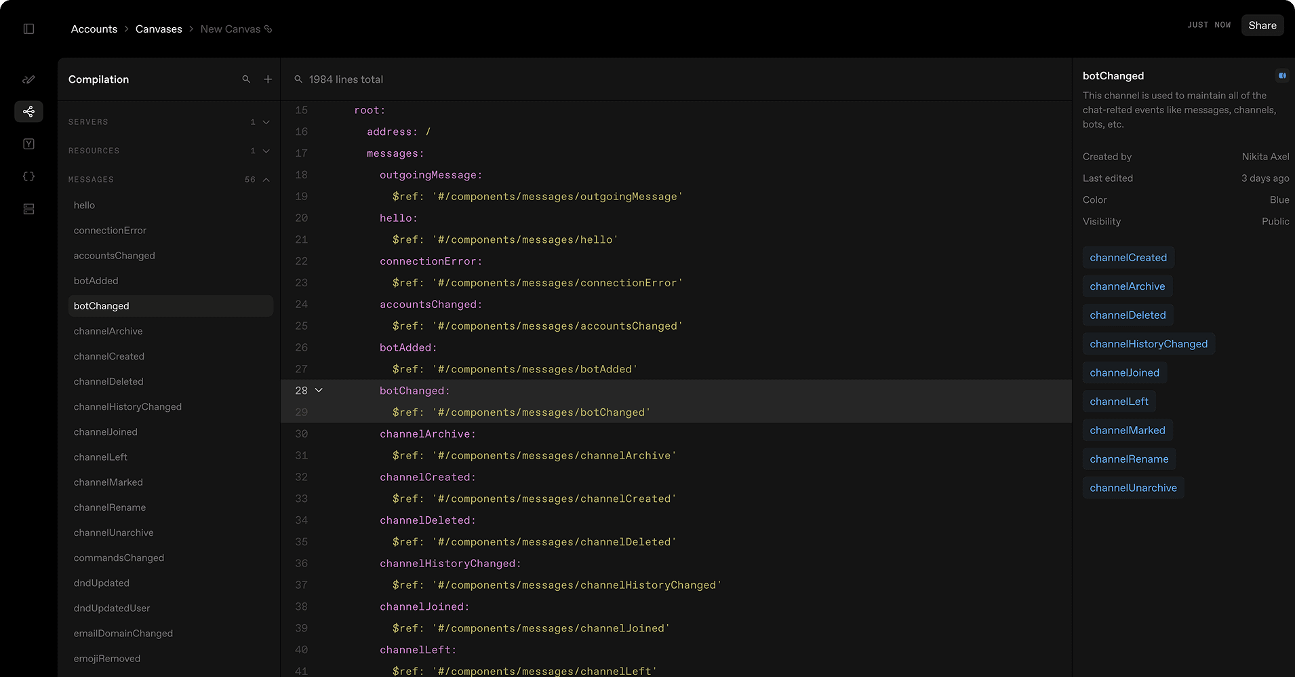Open the curly braces sidebar icon
Viewport: 1295px width, 677px height.
[28, 176]
